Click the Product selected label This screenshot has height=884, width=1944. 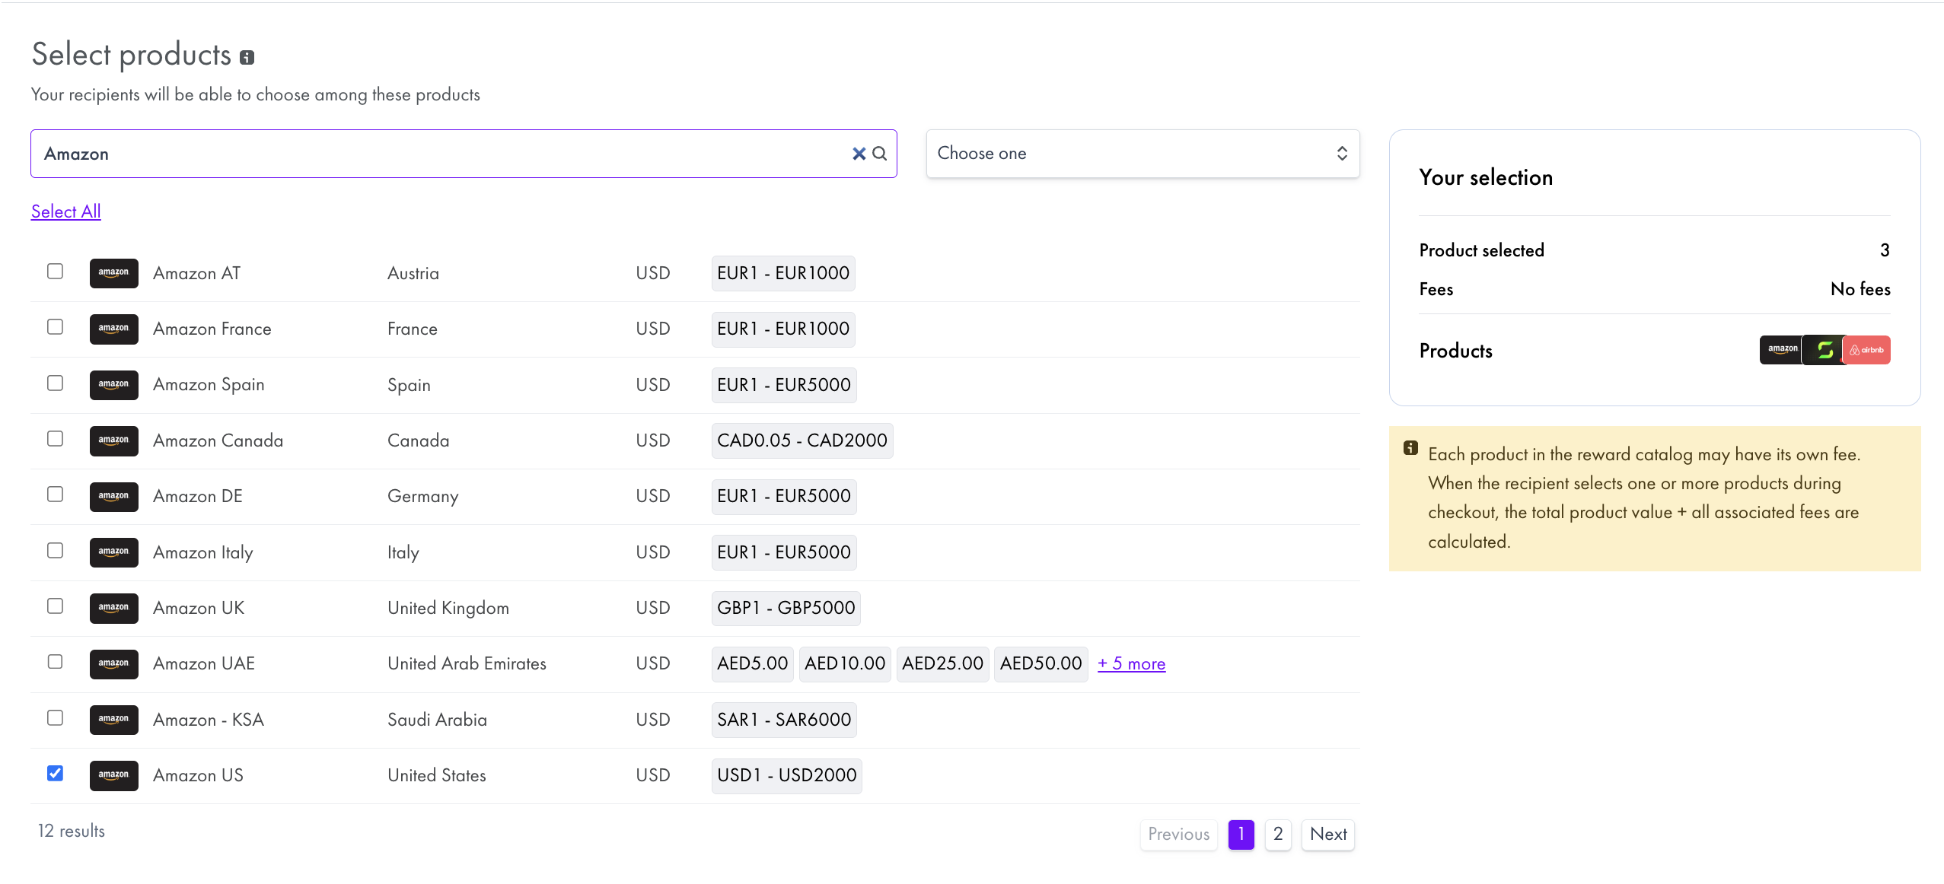click(x=1481, y=250)
